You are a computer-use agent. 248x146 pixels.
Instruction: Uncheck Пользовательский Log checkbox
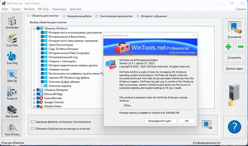(x=42, y=57)
